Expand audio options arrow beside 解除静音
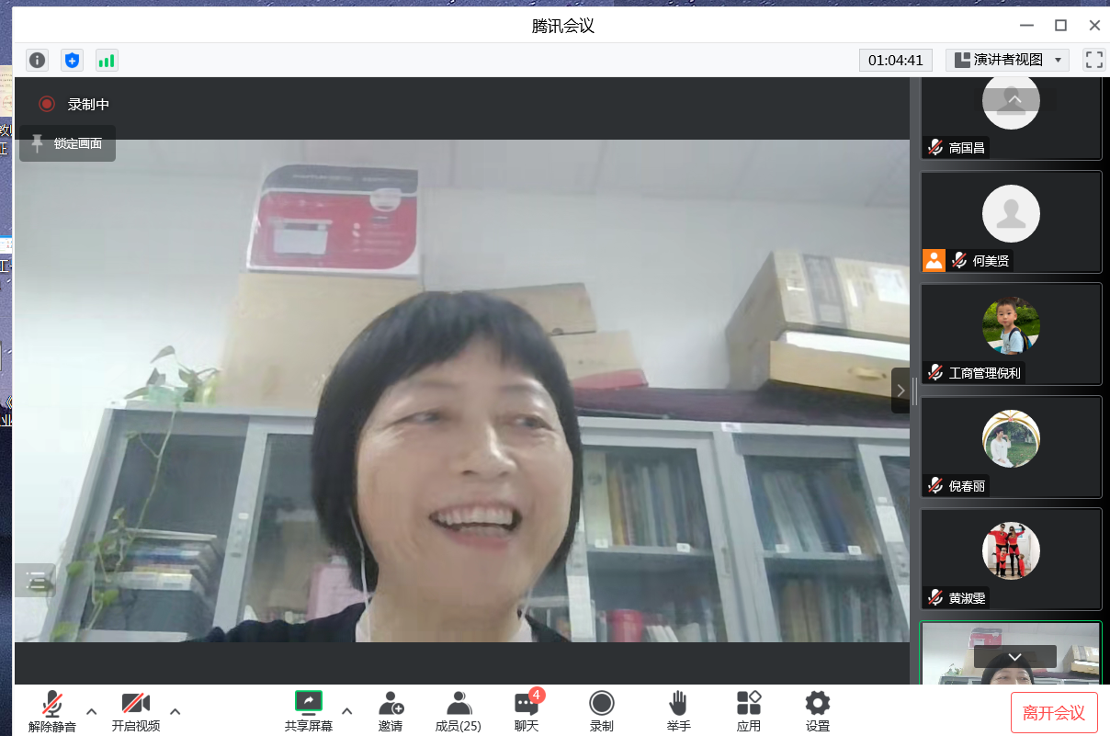 (91, 710)
